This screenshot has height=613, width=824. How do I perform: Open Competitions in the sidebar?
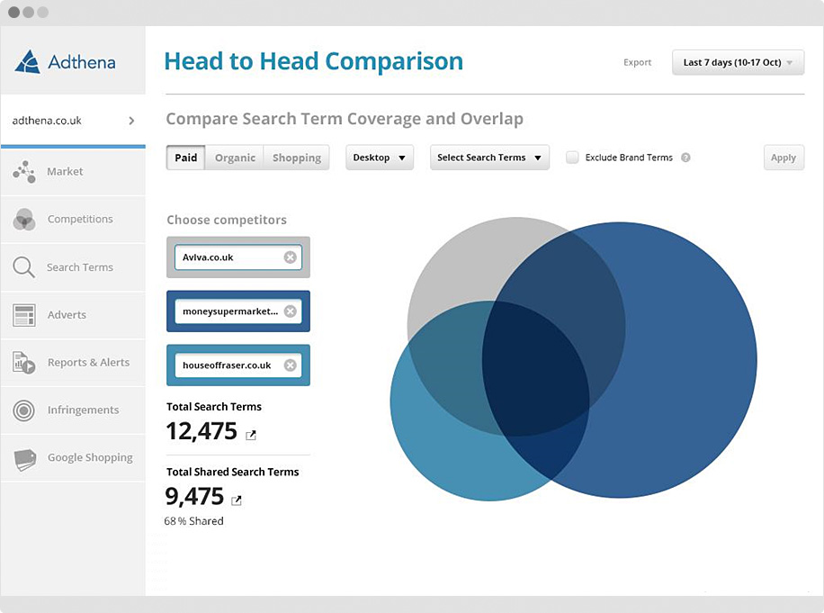tap(73, 220)
